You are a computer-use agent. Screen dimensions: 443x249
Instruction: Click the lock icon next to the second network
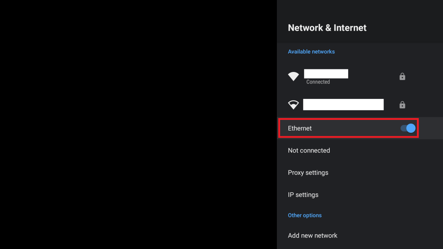[402, 105]
